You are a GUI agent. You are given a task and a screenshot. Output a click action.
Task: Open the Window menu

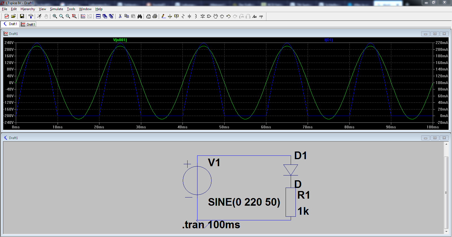85,9
